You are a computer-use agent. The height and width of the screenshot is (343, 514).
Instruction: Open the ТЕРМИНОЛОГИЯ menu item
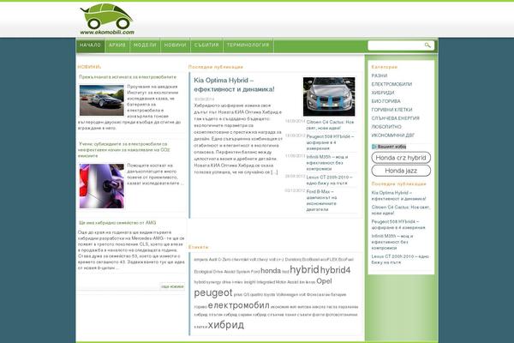(248, 45)
